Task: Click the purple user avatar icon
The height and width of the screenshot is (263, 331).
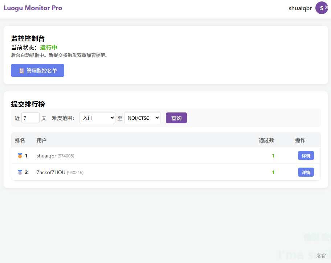Action: click(x=322, y=8)
